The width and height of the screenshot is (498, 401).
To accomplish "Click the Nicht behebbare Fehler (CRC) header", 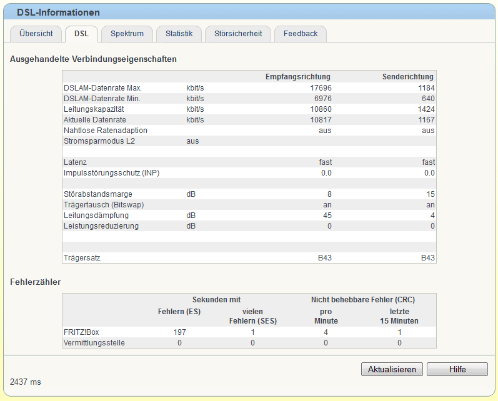I will [363, 300].
